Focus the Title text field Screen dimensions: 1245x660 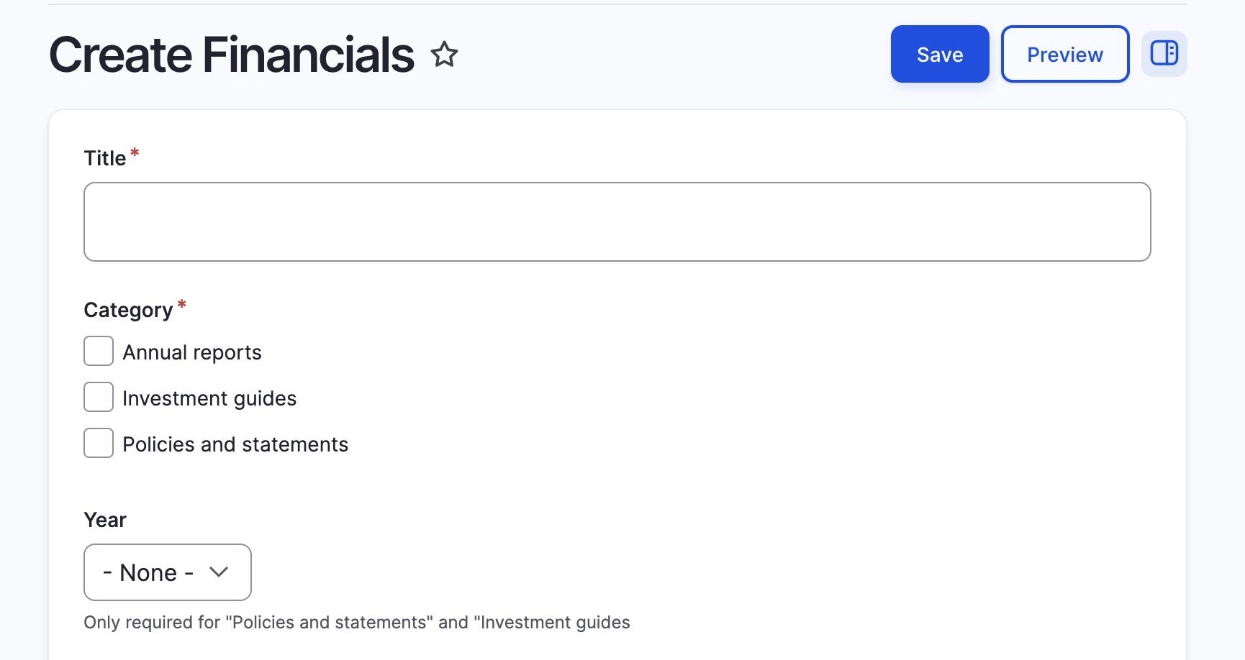(617, 221)
